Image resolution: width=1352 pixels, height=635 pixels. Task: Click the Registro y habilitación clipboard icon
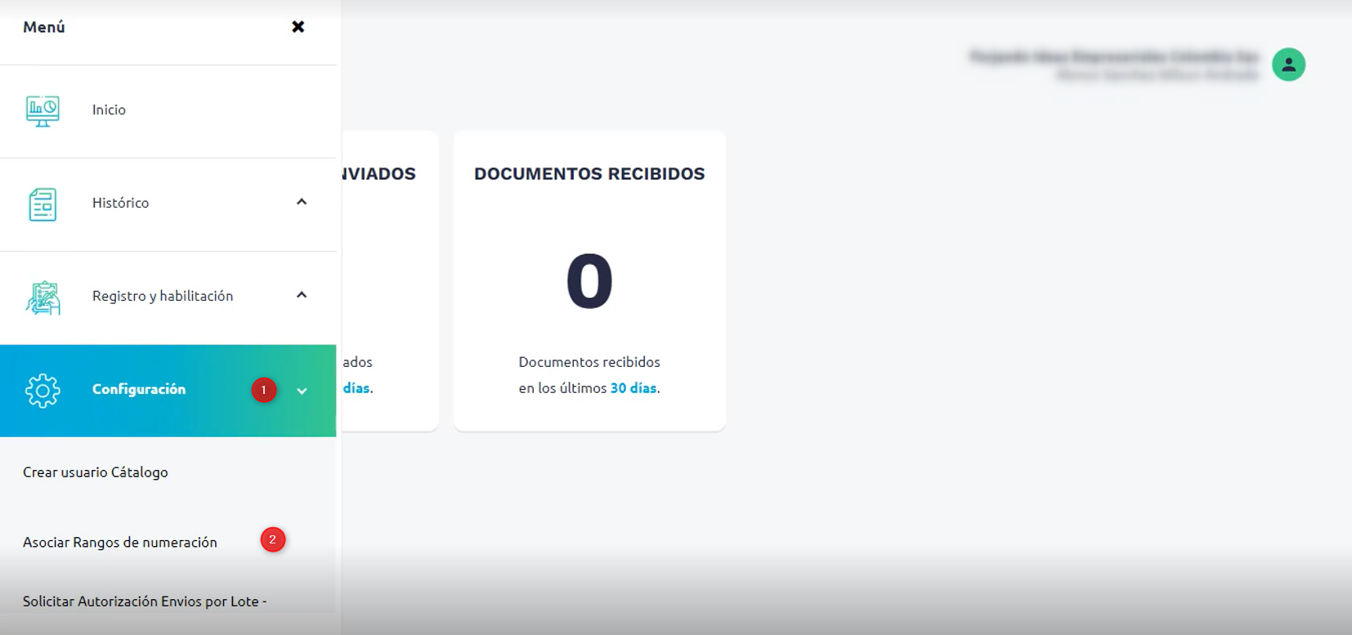click(43, 297)
